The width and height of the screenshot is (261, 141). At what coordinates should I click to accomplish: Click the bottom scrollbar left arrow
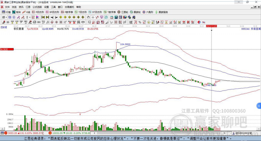[x=95, y=133]
